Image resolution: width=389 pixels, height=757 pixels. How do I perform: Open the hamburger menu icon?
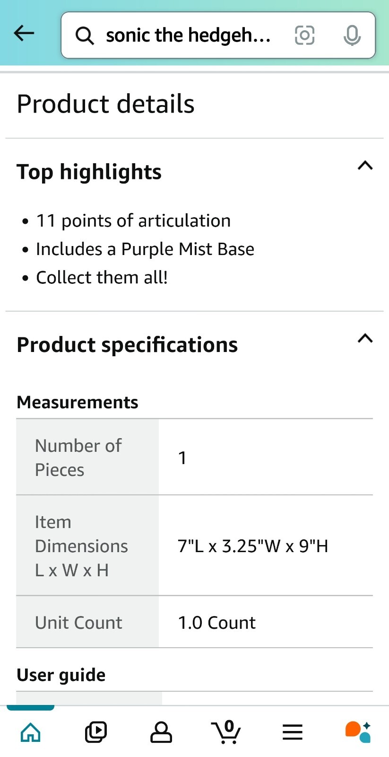click(293, 732)
